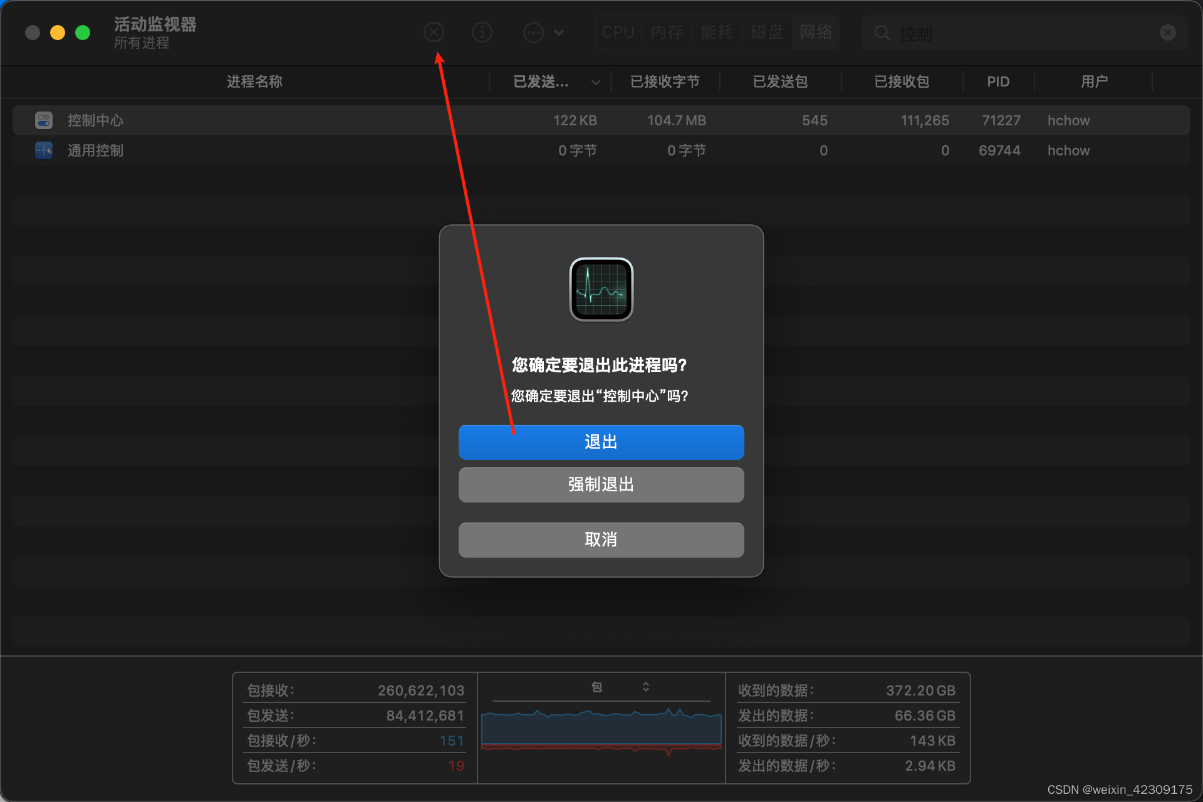Click the stop process toolbar icon

434,32
